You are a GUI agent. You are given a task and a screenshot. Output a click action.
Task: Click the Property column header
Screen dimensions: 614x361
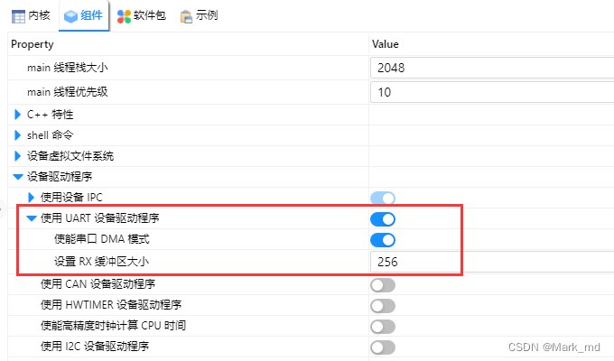click(33, 43)
